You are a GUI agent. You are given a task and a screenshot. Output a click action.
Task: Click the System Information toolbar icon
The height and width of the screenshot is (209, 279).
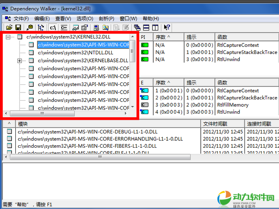(95, 28)
